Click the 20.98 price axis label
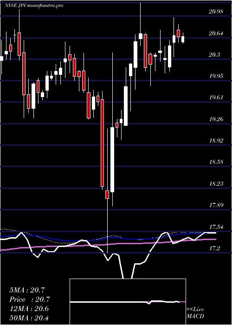 pos(216,12)
